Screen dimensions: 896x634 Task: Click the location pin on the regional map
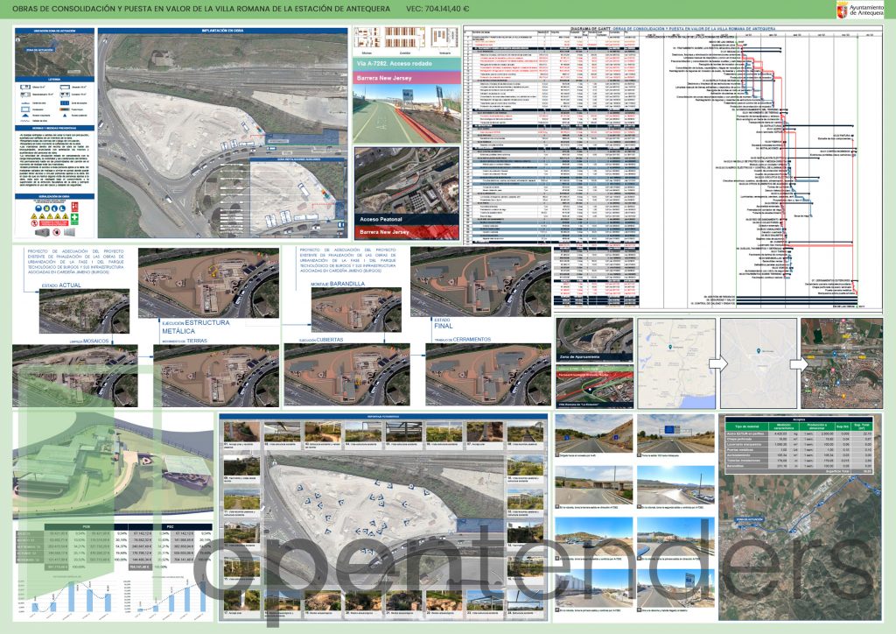click(x=669, y=347)
